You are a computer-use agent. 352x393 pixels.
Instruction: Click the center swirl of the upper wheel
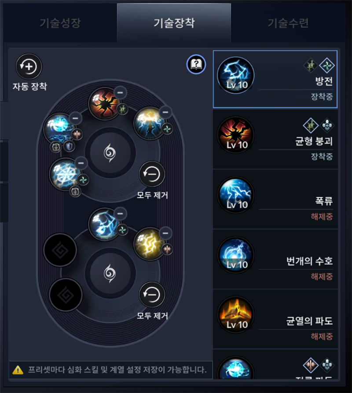[110, 153]
